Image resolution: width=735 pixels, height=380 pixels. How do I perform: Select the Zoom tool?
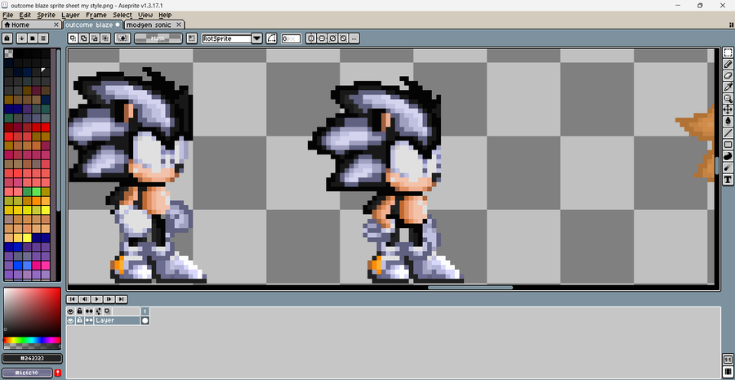[728, 98]
